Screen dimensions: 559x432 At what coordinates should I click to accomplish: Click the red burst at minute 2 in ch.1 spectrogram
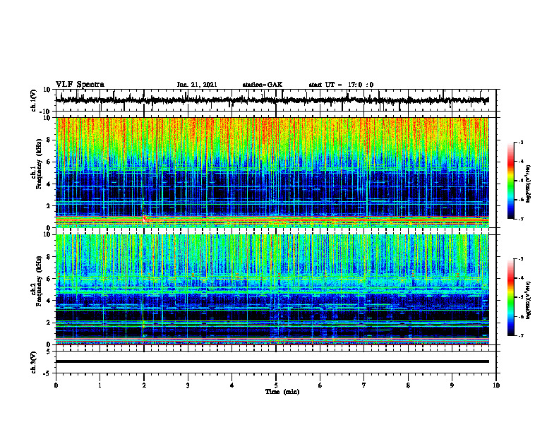coord(145,217)
